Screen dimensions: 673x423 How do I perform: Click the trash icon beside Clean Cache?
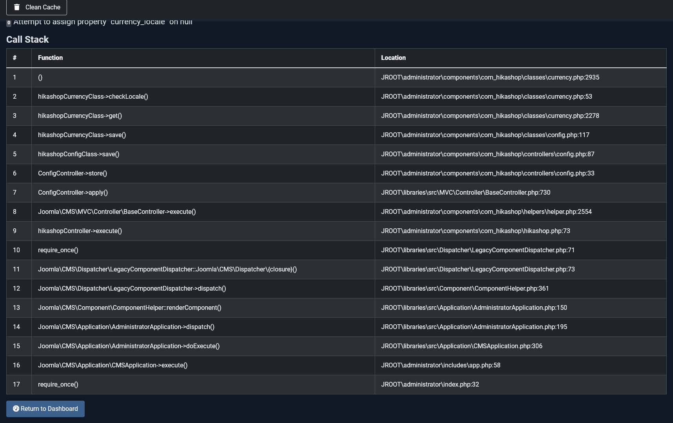[17, 7]
